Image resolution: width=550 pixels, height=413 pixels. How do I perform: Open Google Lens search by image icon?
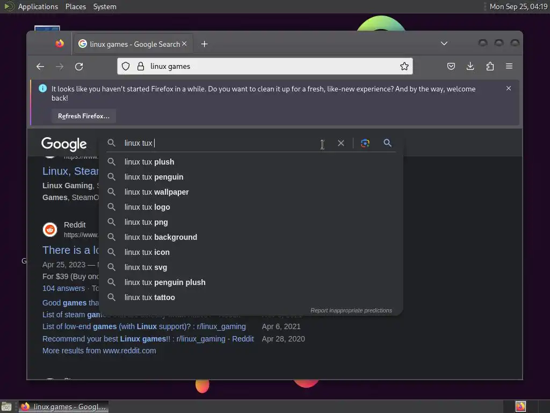point(365,143)
